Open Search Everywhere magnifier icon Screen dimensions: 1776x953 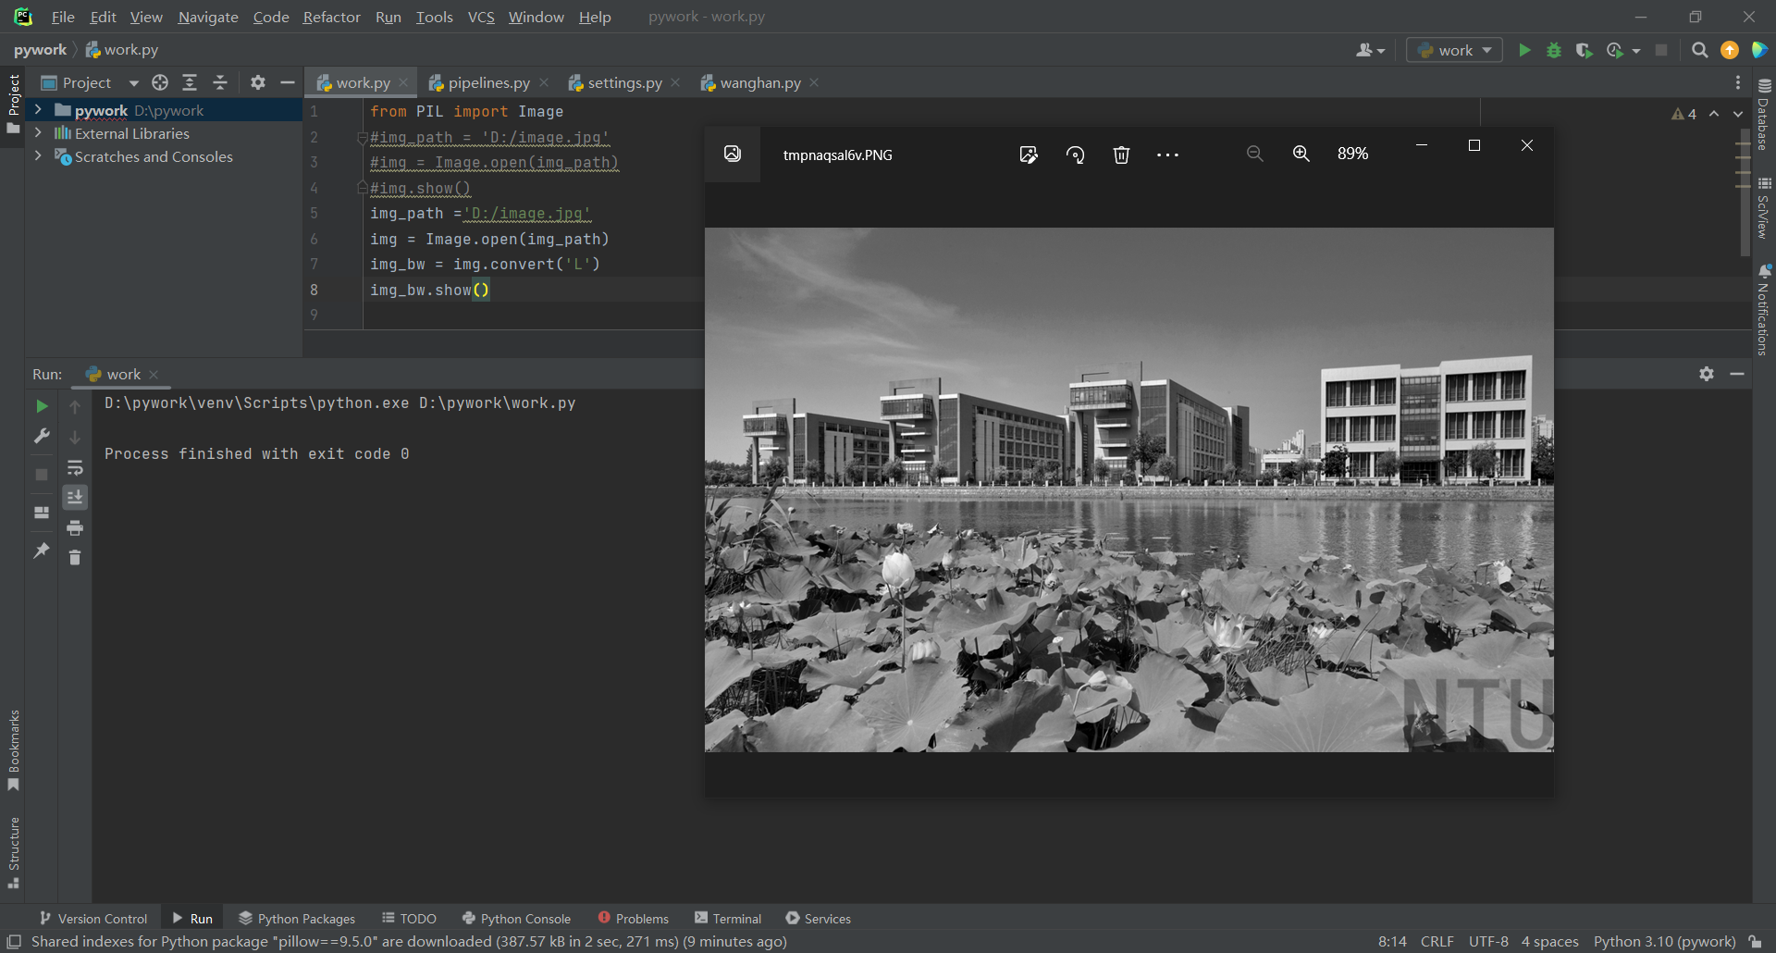[x=1699, y=50]
